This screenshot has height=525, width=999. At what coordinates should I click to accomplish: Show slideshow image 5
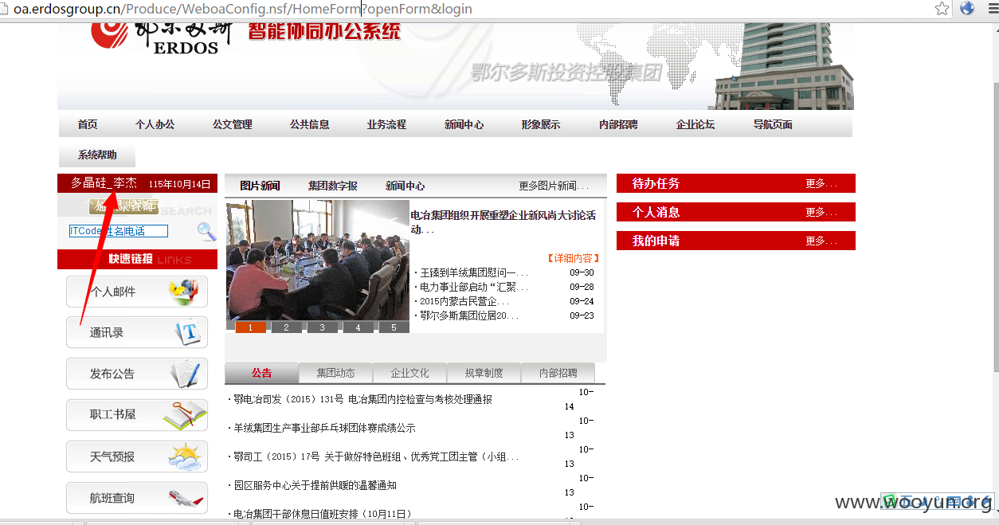click(394, 327)
